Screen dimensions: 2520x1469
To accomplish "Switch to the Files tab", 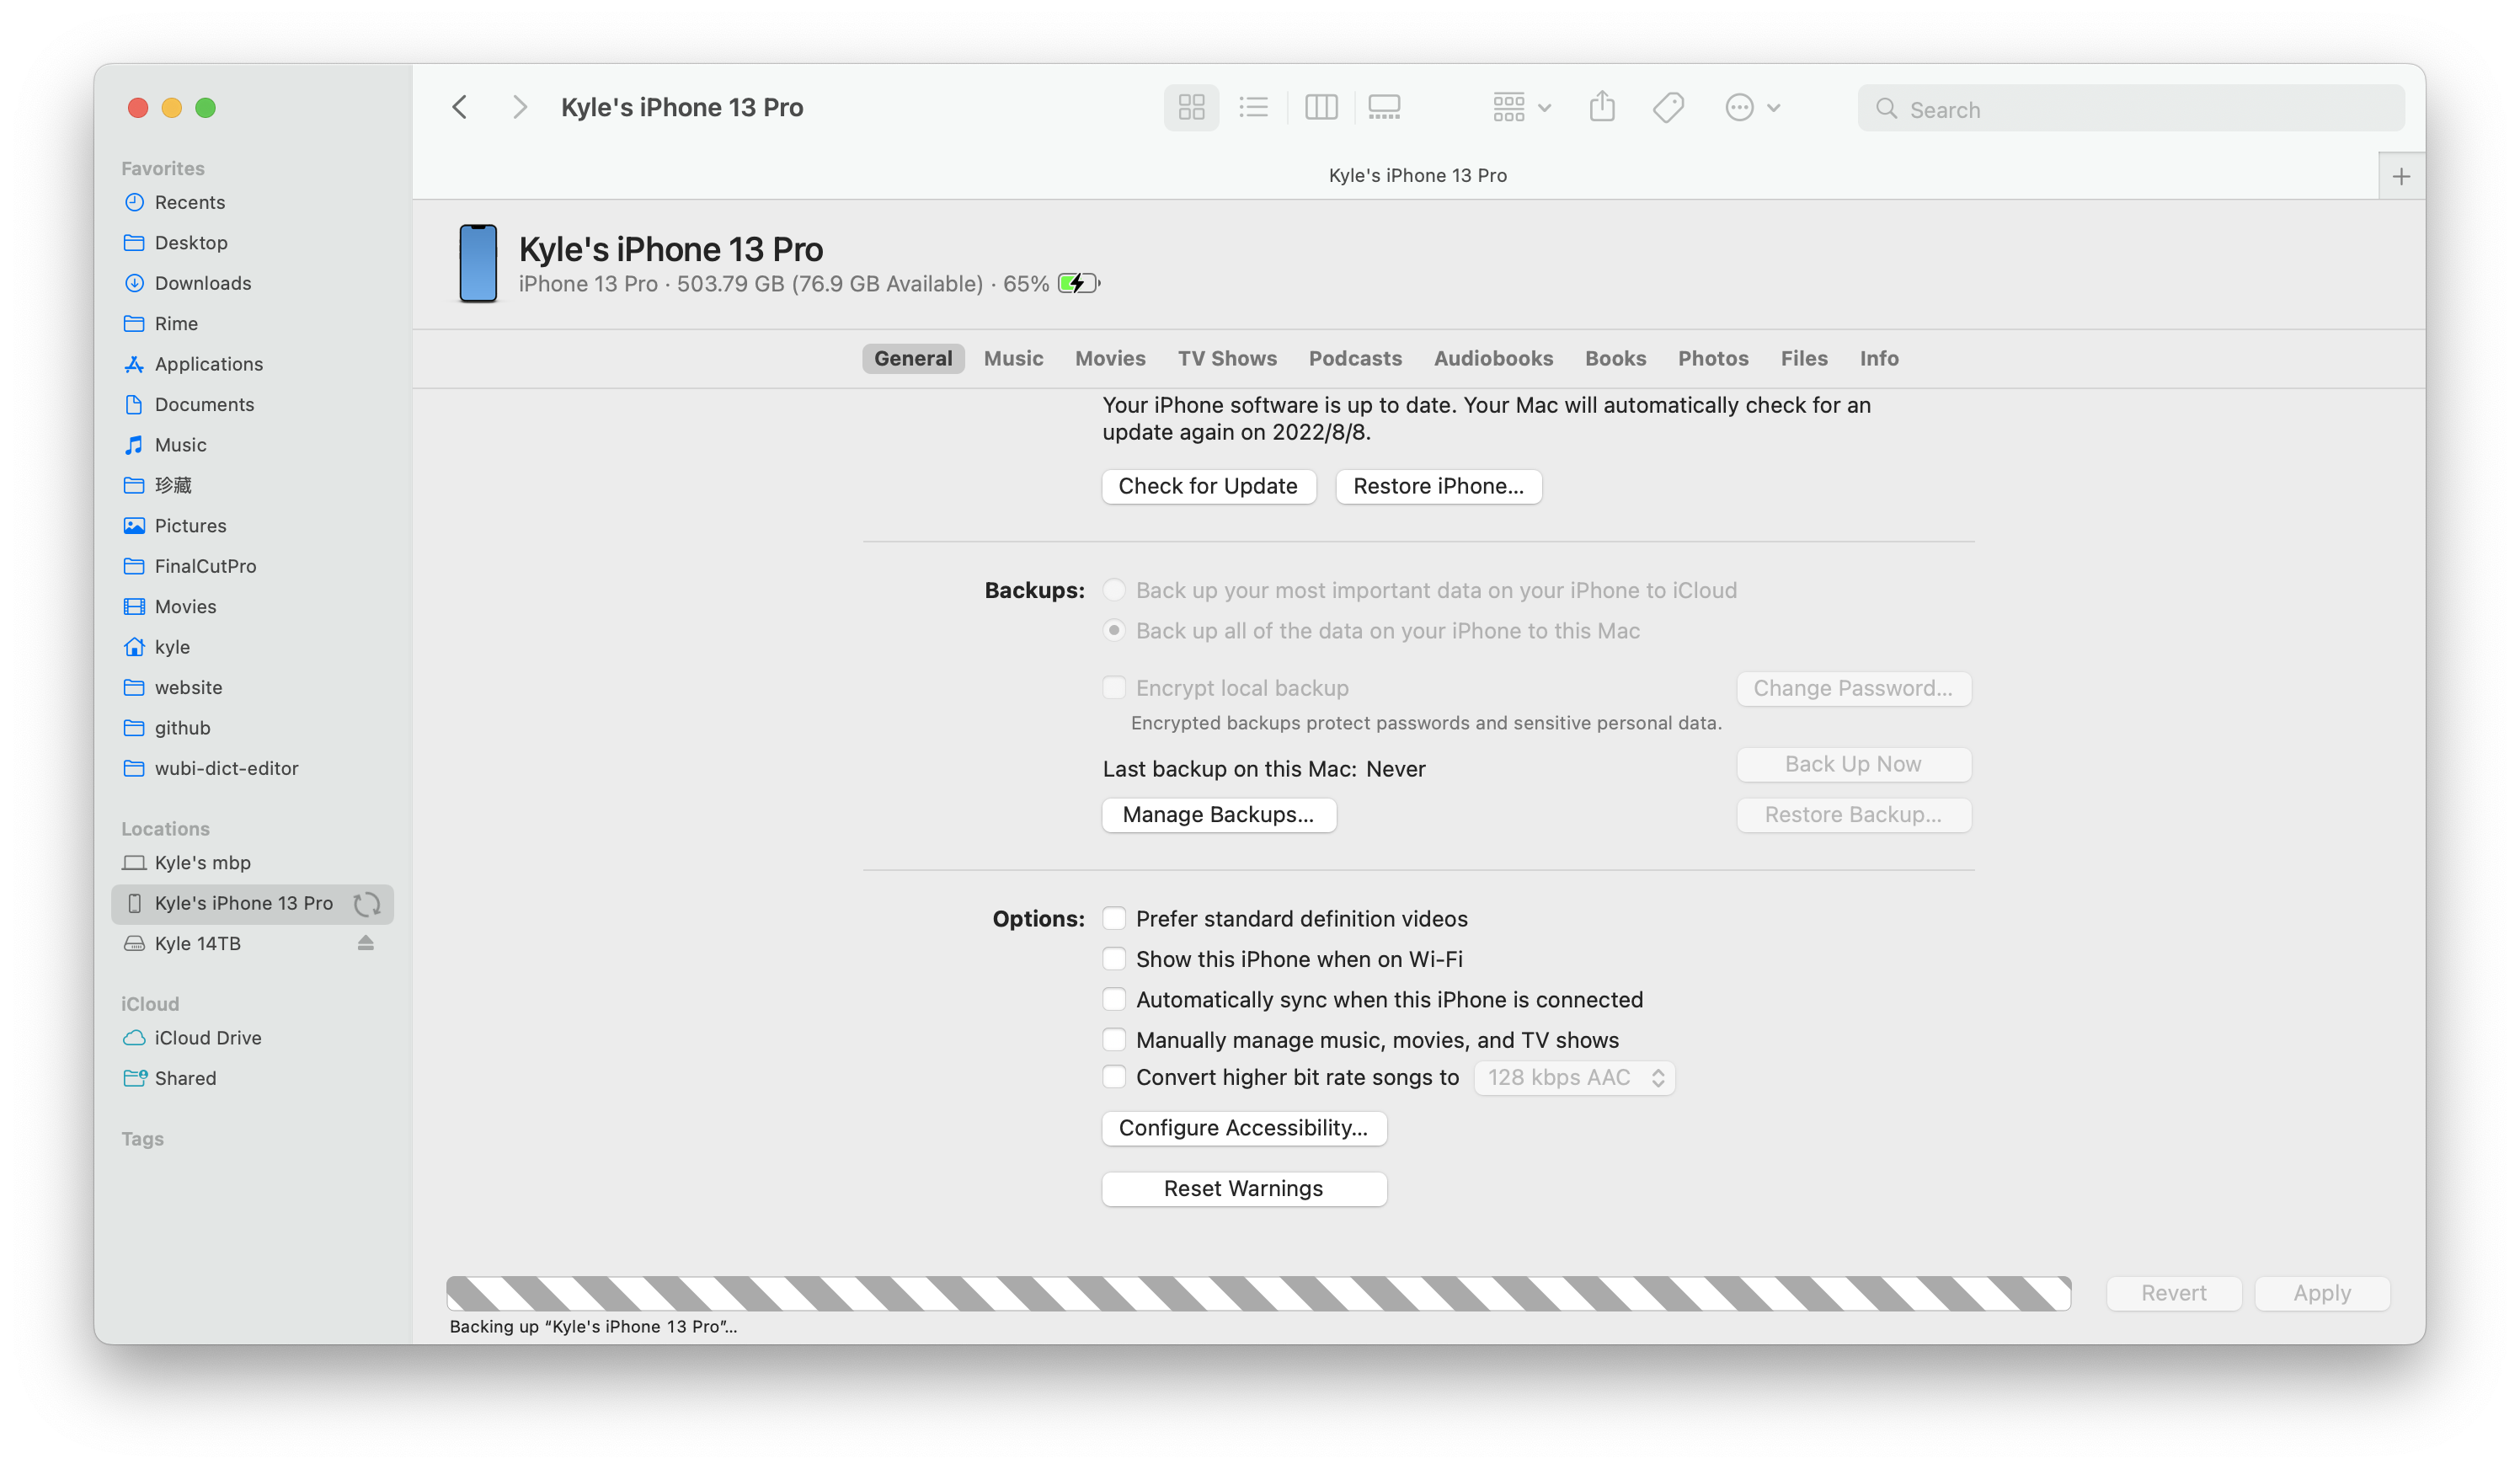I will tap(1804, 358).
